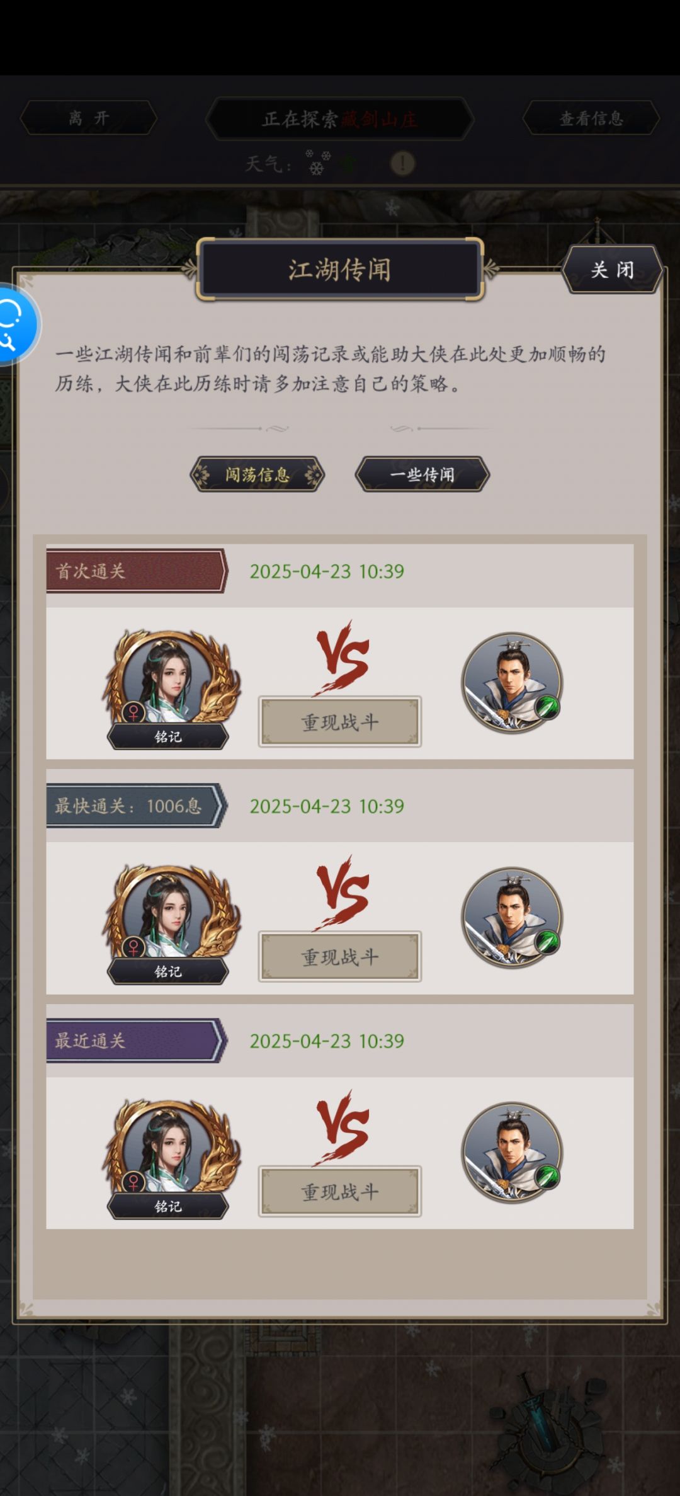This screenshot has width=680, height=1496.
Task: Replay the 首次通关 battle with 重现战斗
Action: click(340, 722)
